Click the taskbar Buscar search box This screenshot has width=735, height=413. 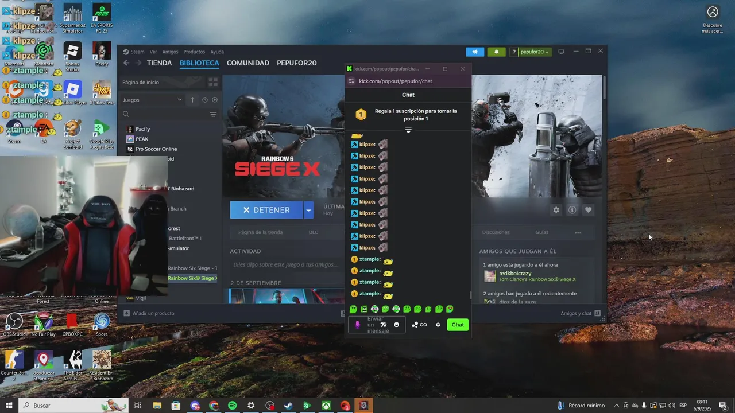[73, 406]
